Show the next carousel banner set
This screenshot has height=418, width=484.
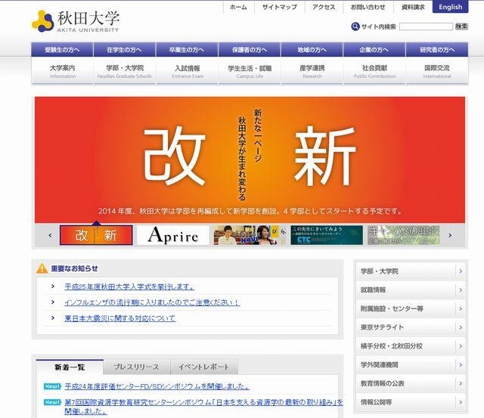pyautogui.click(x=450, y=235)
